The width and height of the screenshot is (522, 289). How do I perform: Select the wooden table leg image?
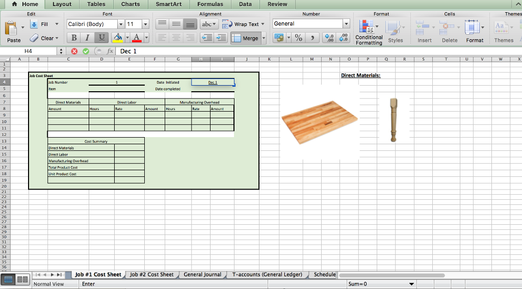394,120
